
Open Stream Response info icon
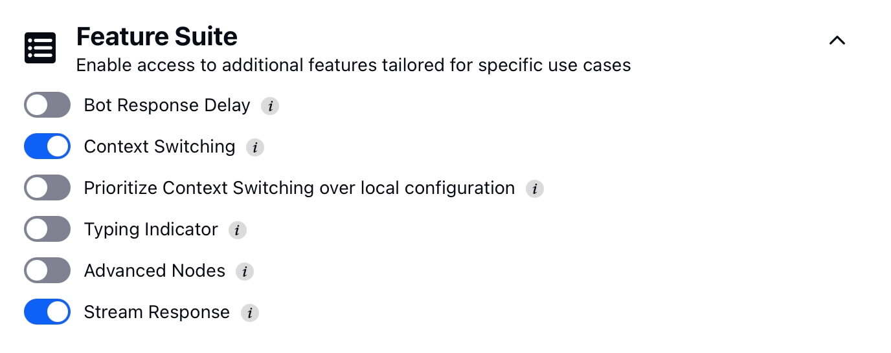tap(250, 313)
